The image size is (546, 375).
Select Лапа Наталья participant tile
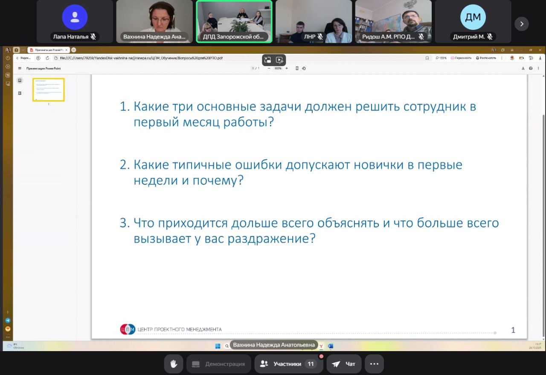tap(75, 21)
